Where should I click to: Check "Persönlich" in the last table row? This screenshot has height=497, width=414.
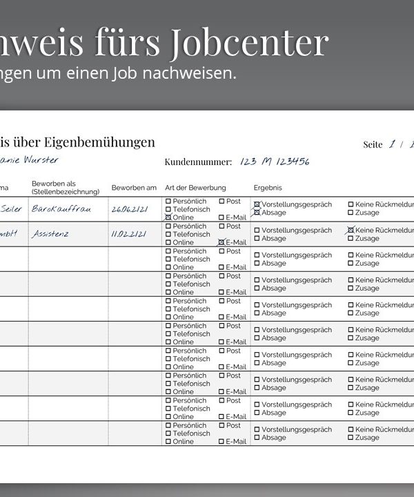(168, 425)
